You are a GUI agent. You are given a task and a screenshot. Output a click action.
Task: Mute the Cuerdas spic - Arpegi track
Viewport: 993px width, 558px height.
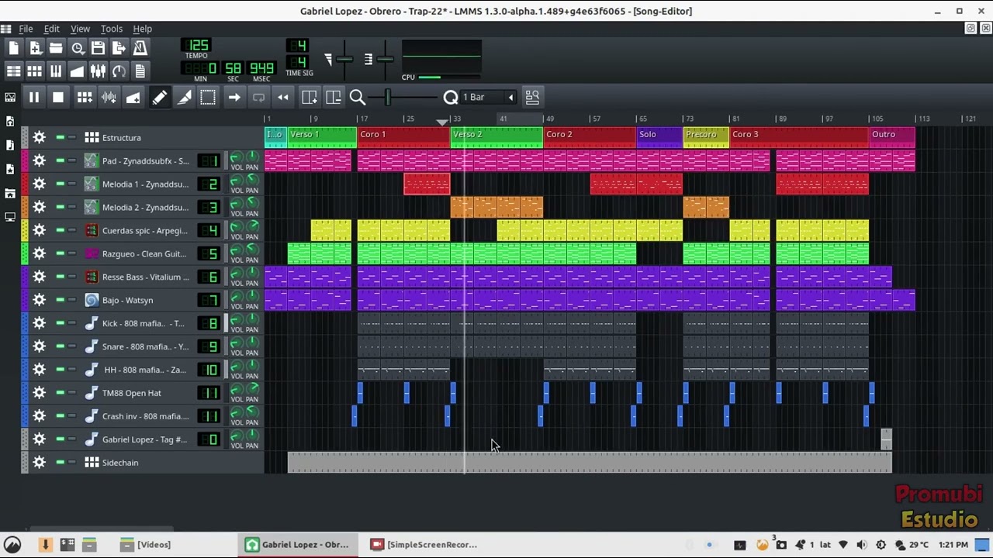[x=60, y=230]
